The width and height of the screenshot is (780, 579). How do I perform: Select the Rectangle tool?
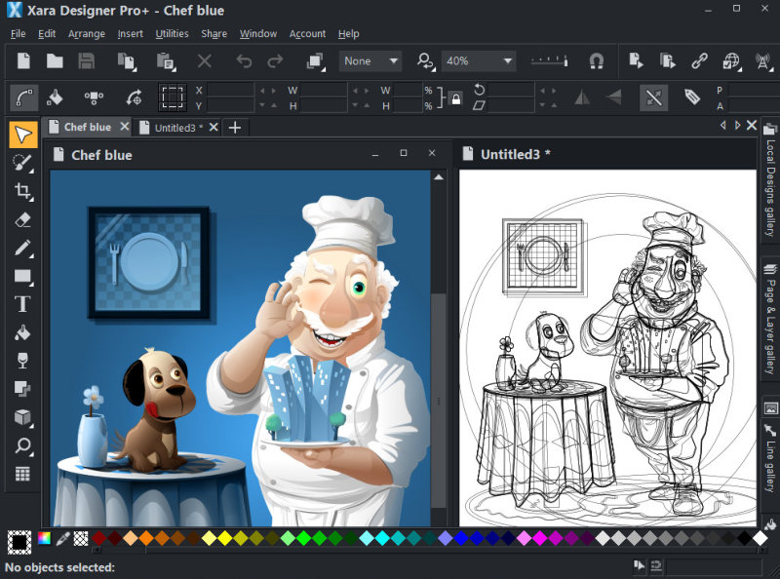point(21,276)
